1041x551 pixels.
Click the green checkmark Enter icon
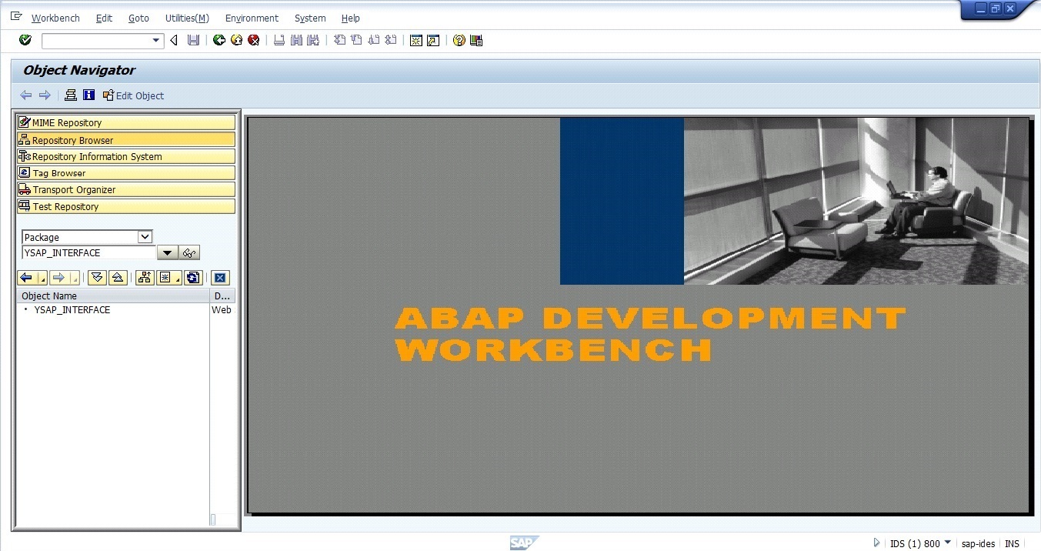tap(25, 40)
